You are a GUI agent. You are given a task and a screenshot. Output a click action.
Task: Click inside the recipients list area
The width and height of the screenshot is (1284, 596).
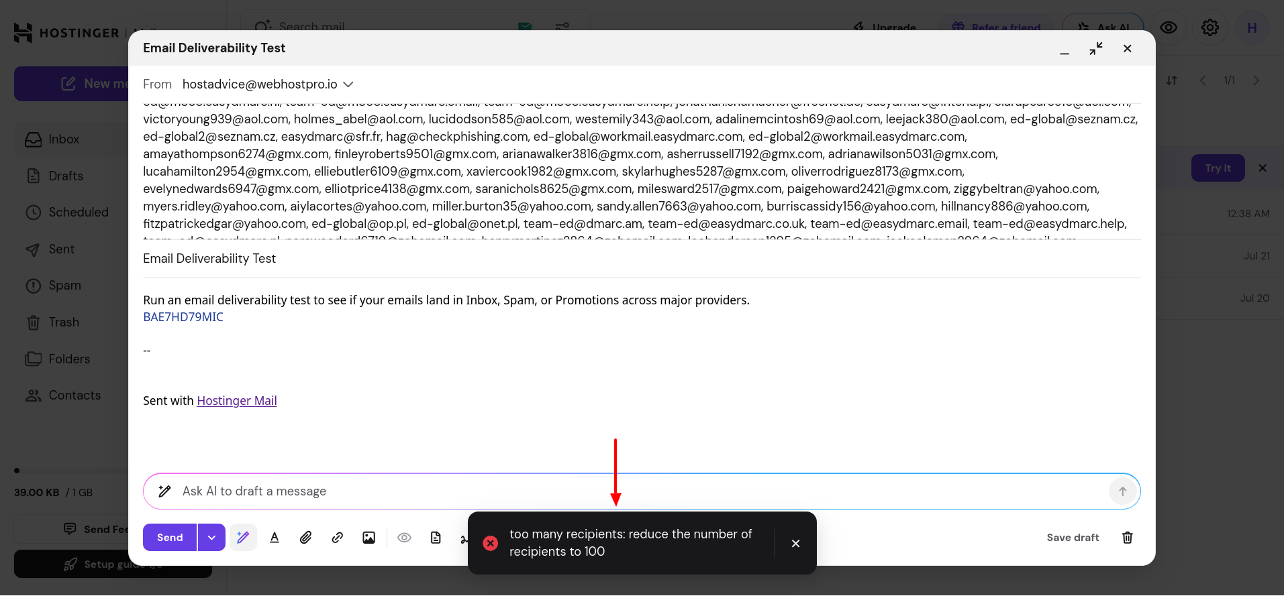coord(642,171)
